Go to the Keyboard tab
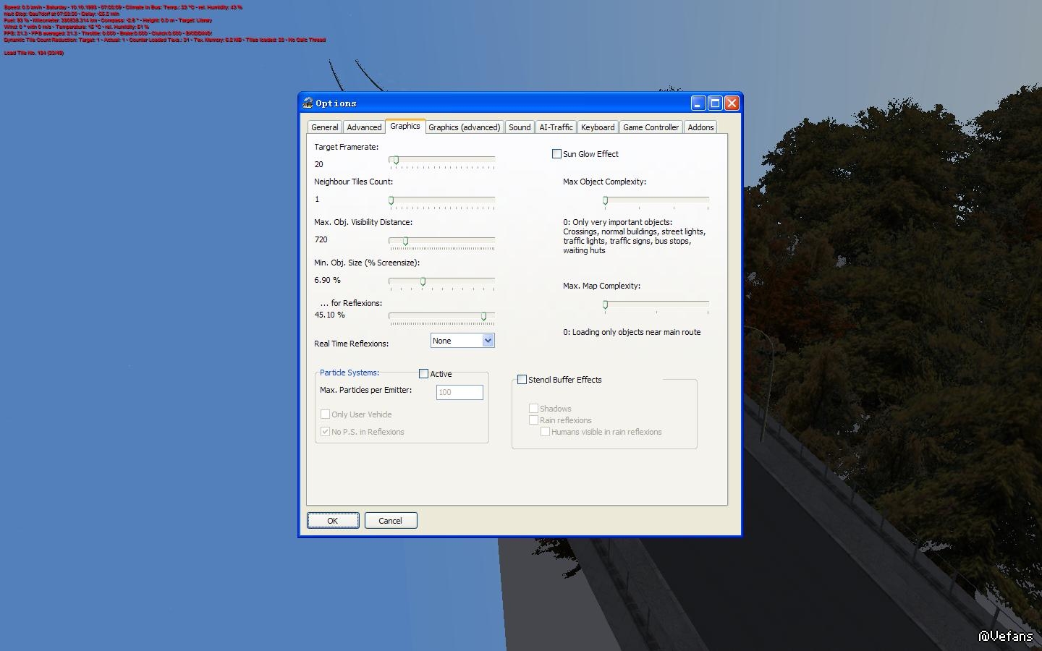This screenshot has width=1042, height=651. tap(598, 127)
